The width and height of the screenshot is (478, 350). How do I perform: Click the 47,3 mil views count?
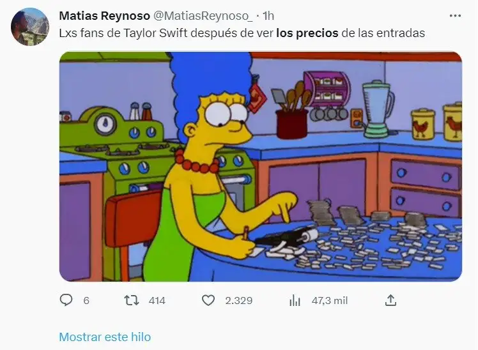(330, 301)
